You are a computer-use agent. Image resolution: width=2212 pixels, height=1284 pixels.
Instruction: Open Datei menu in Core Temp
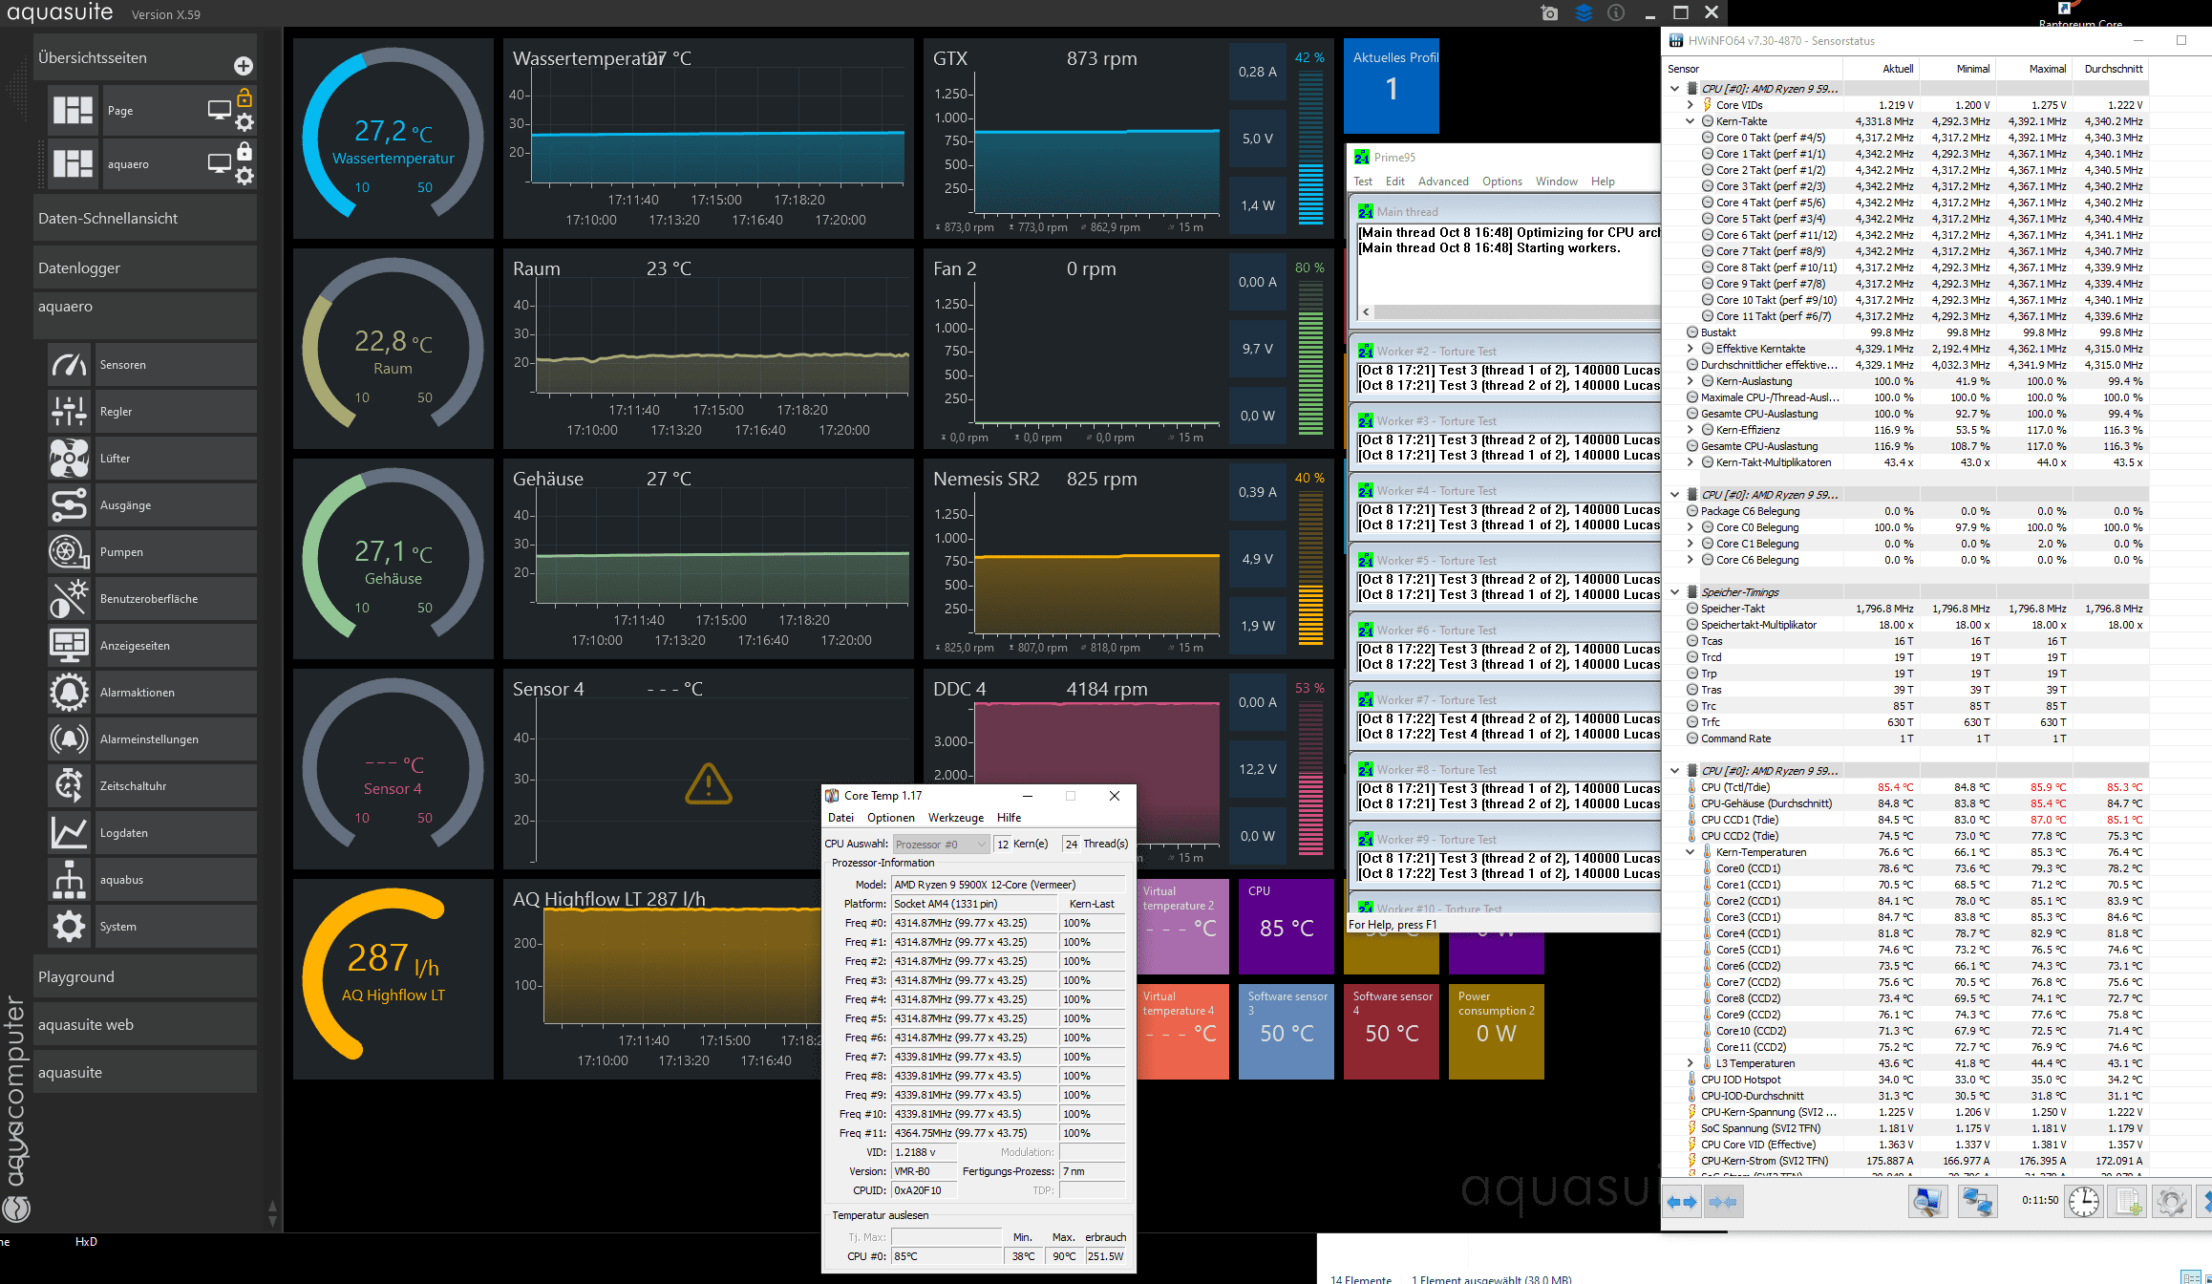click(x=840, y=818)
